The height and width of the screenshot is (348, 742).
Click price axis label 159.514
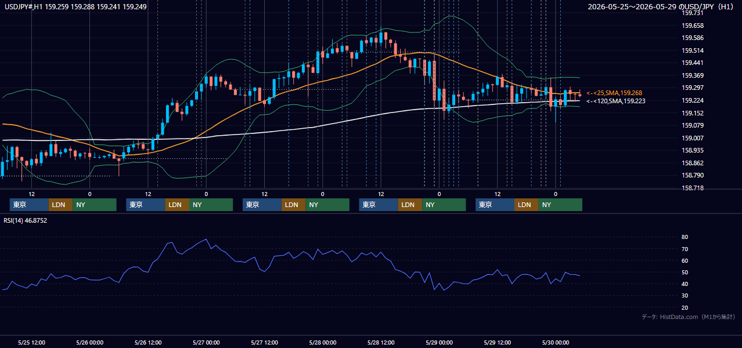point(693,50)
